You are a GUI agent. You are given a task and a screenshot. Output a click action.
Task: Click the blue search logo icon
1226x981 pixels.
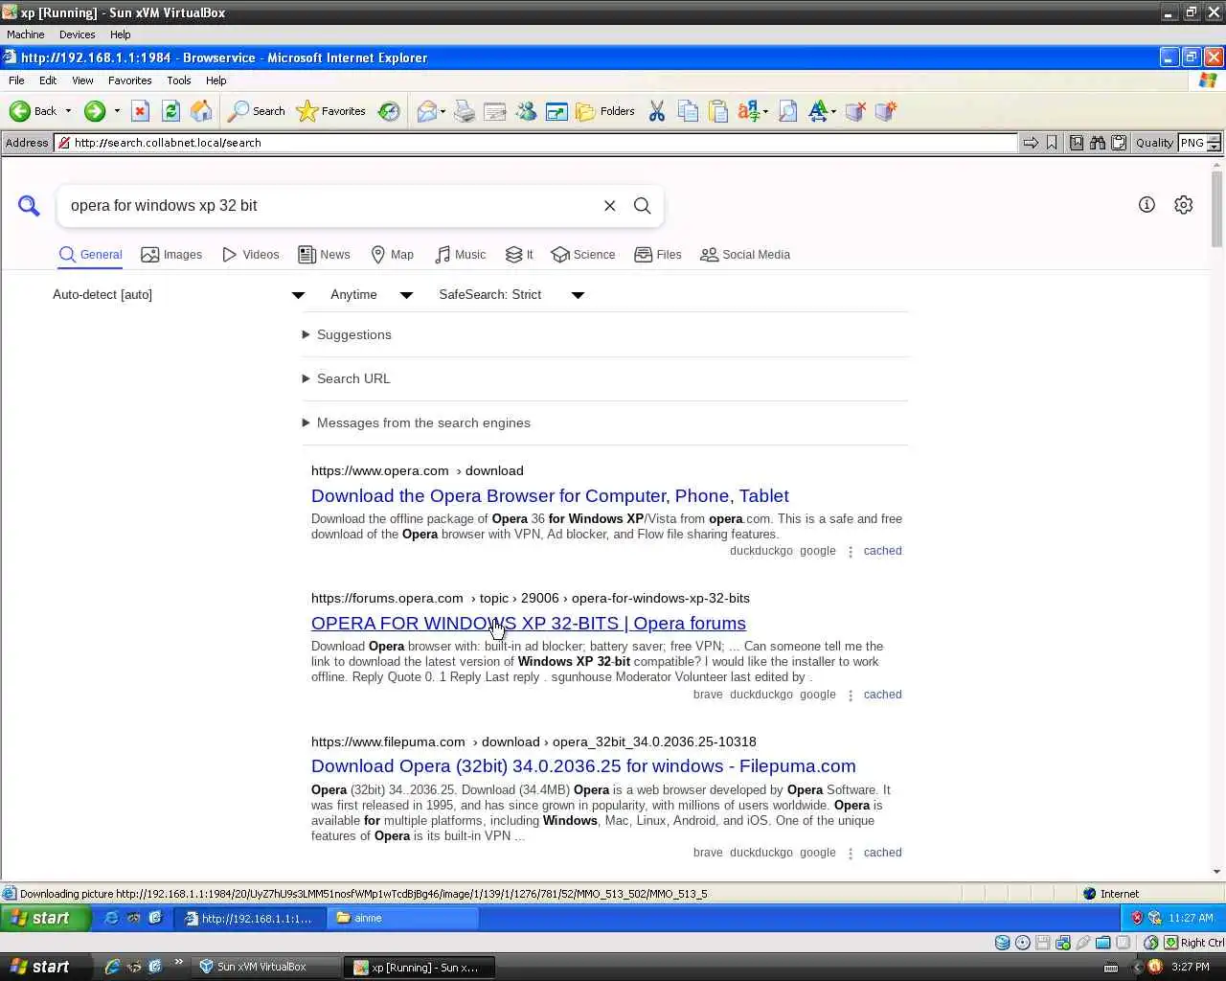(29, 206)
